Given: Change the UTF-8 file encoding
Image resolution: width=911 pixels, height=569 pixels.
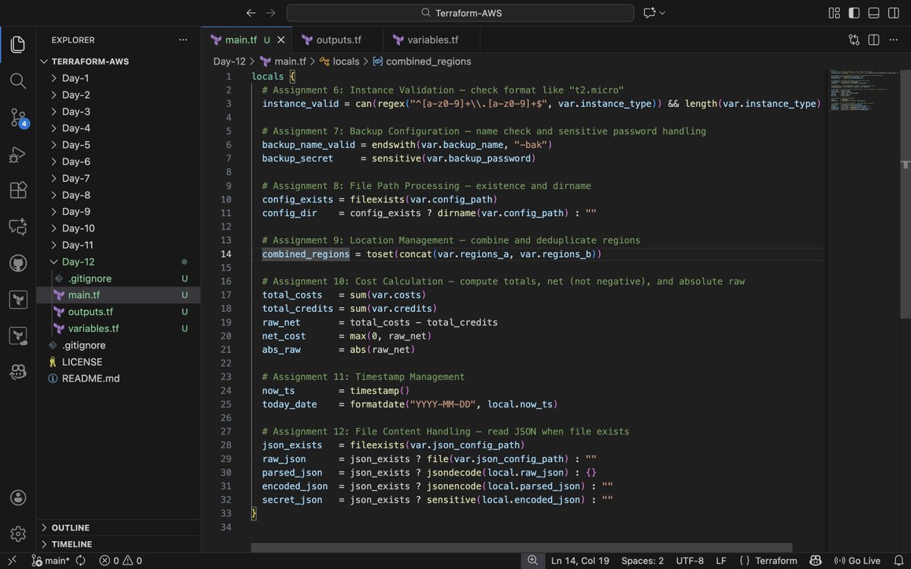Looking at the screenshot, I should [x=690, y=561].
